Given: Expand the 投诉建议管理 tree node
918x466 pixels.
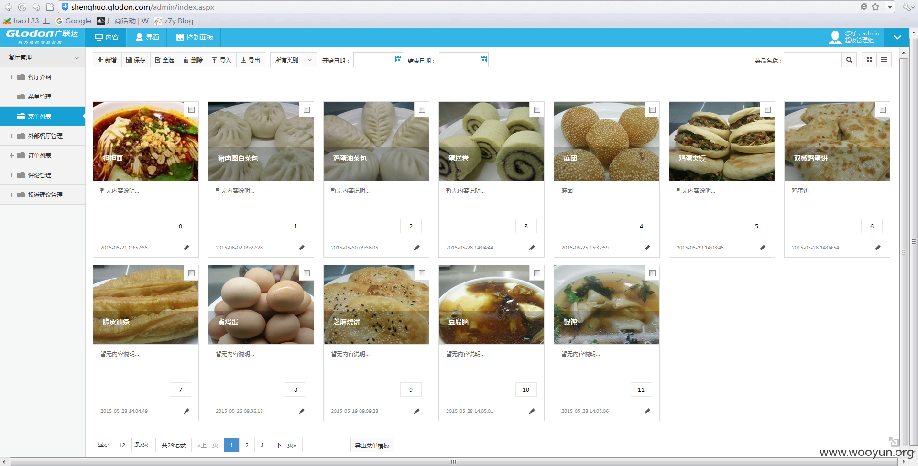Looking at the screenshot, I should [11, 195].
